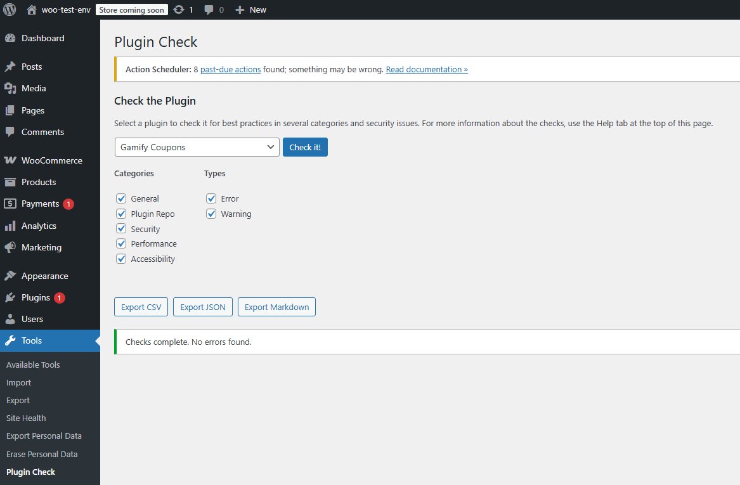Uncheck the General category checkbox
The width and height of the screenshot is (740, 485).
121,198
